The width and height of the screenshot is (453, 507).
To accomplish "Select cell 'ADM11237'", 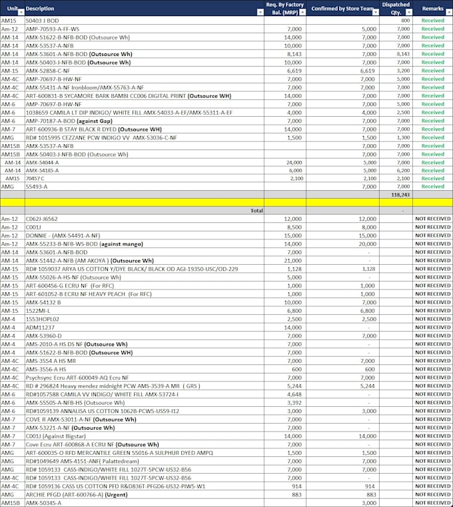I will (145, 328).
